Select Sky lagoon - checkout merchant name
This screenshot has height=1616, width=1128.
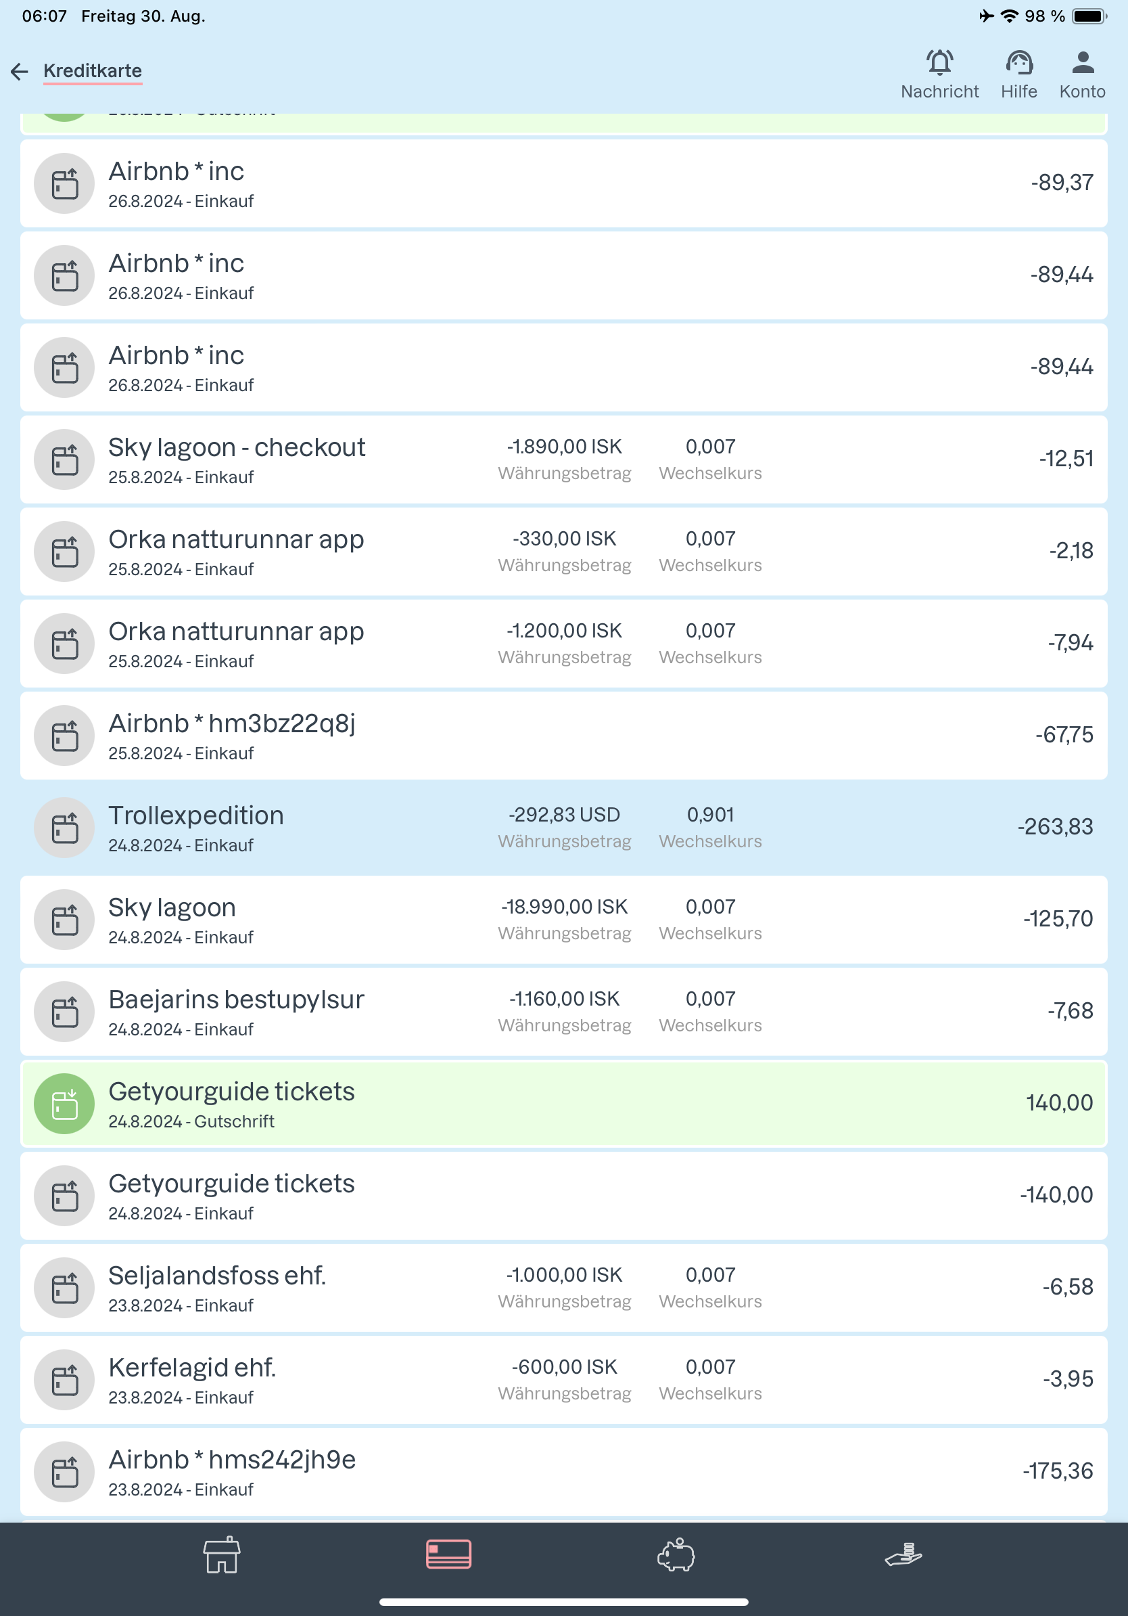point(237,447)
